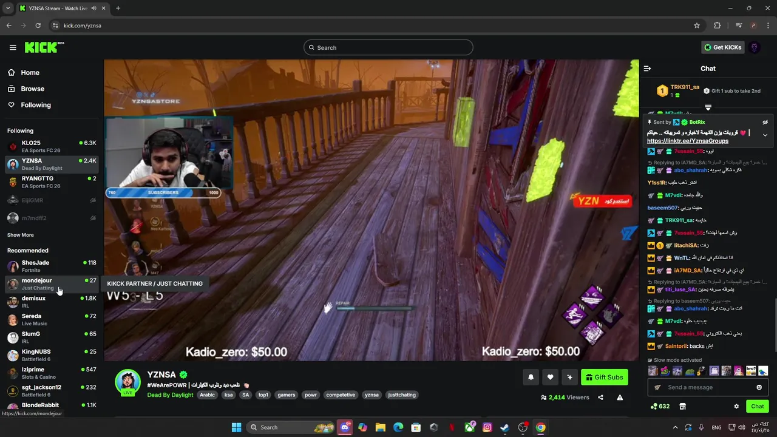Open offline channel m7mdff2
This screenshot has width=777, height=437.
point(52,218)
